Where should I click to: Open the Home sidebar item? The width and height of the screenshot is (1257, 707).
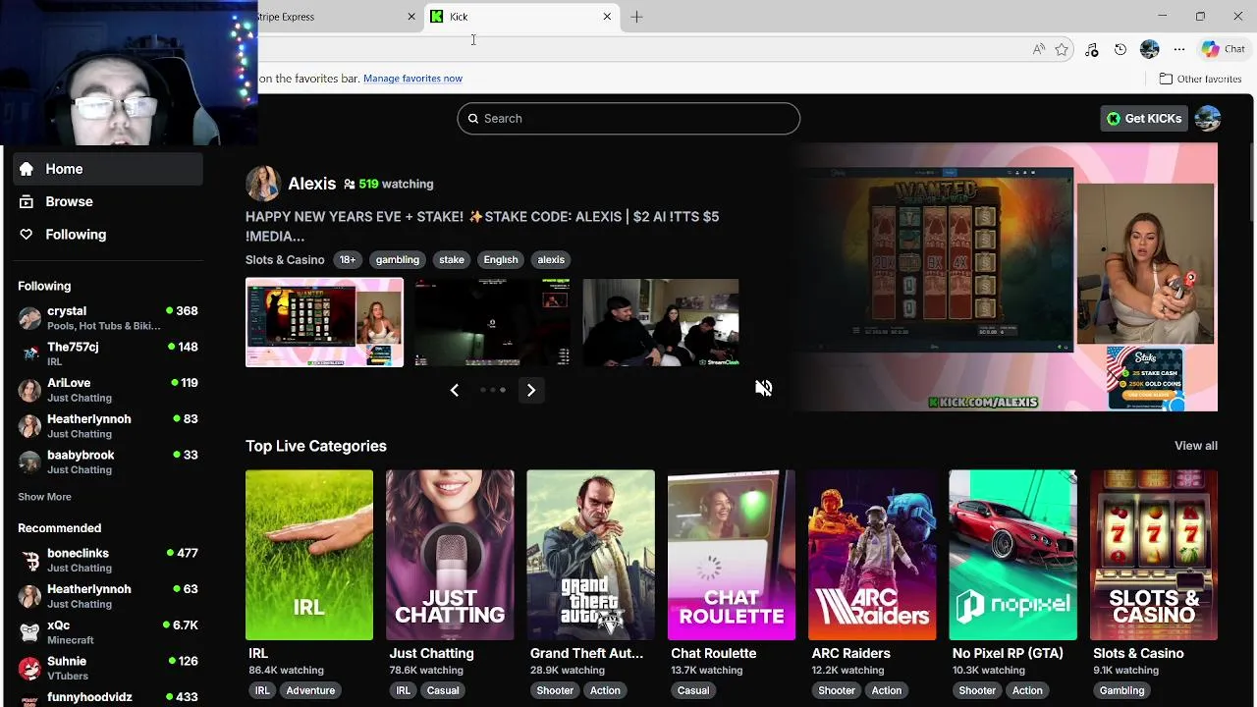pyautogui.click(x=108, y=169)
